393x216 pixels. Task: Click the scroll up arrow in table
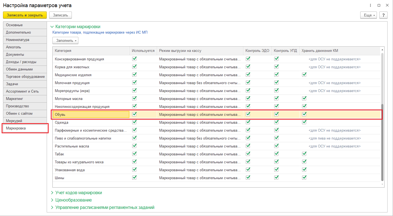pyautogui.click(x=382, y=50)
